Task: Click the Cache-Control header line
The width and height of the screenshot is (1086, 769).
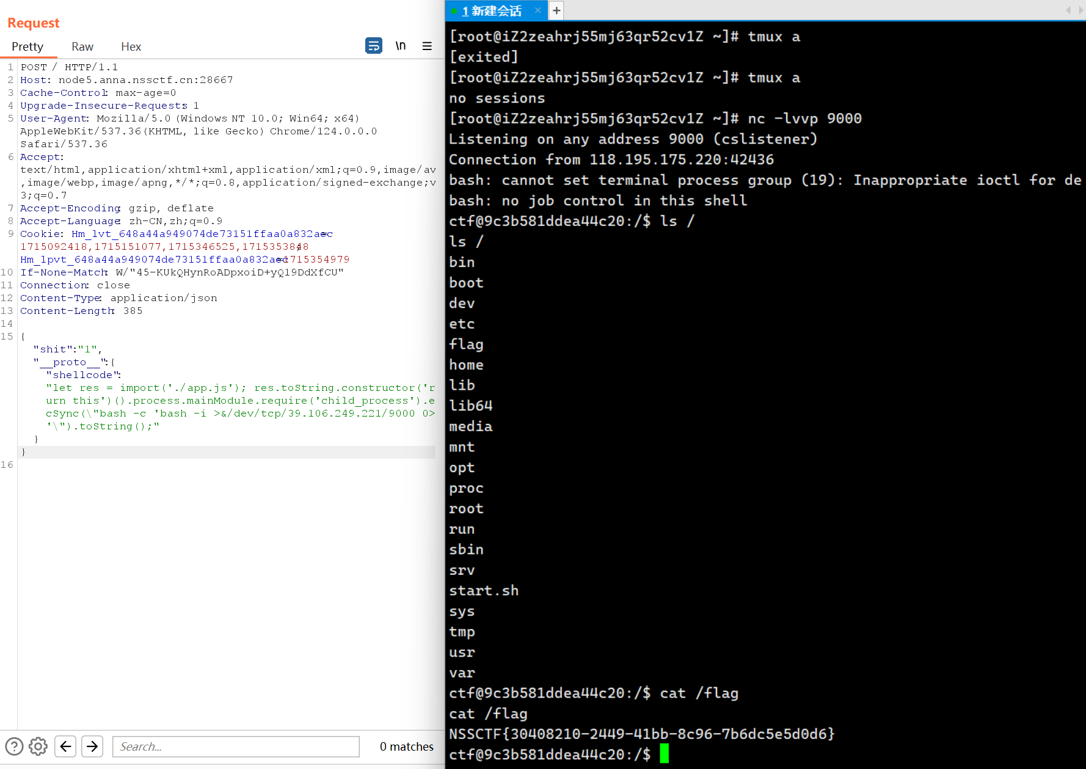Action: 98,93
